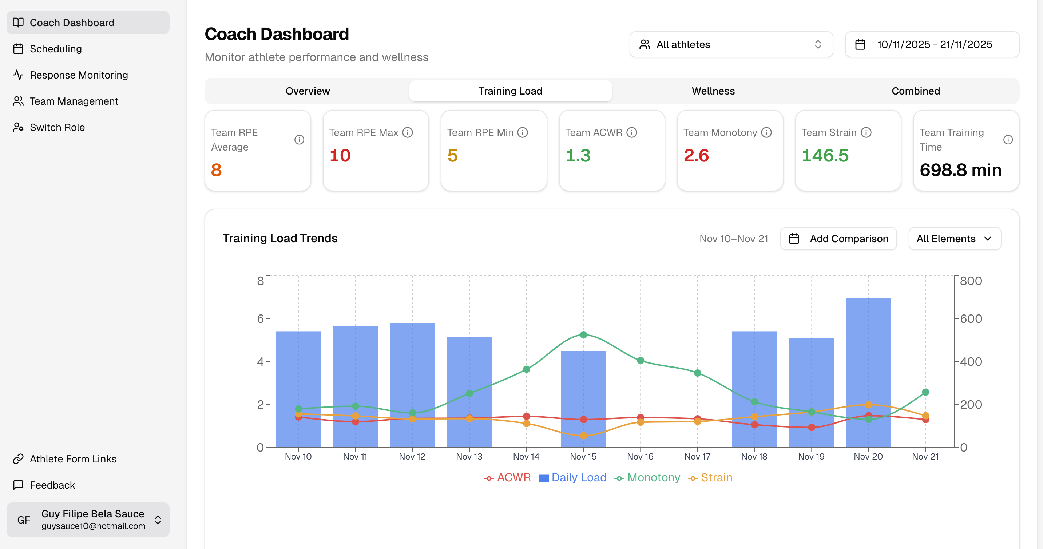Click the Team RPE Min info icon

(522, 132)
